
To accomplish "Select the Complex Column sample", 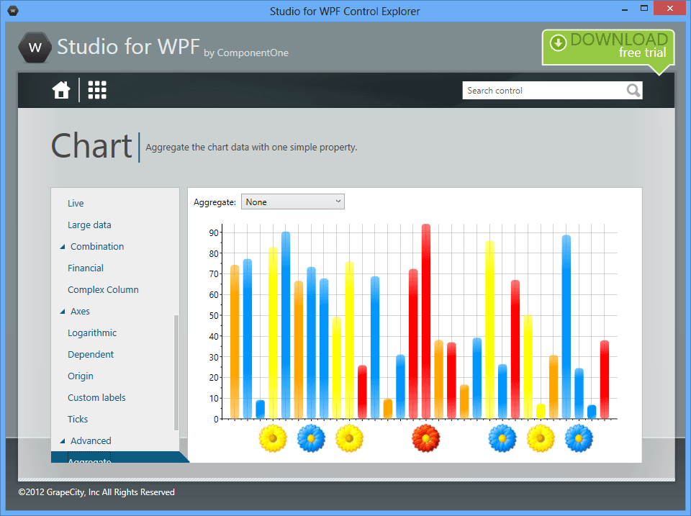I will 103,289.
